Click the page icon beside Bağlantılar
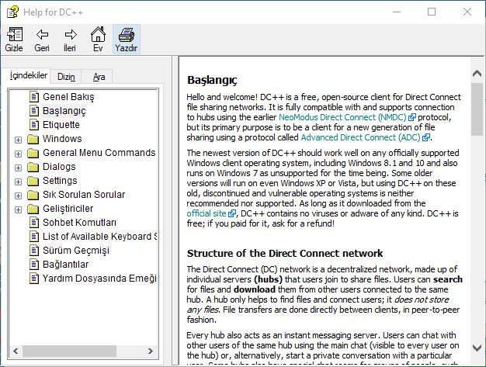 click(x=34, y=264)
